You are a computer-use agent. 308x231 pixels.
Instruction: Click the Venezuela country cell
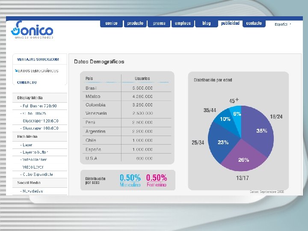96,113
